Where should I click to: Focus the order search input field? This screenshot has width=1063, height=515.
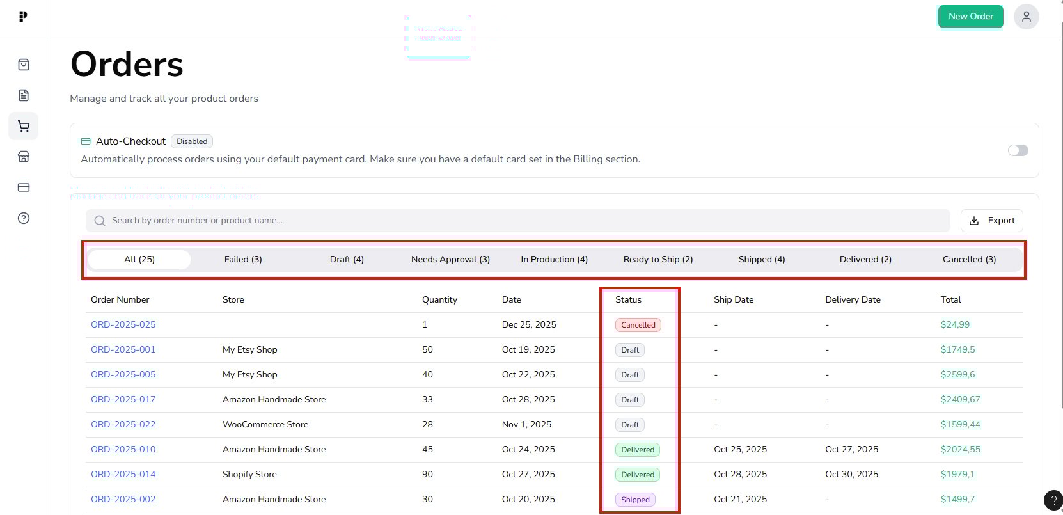click(518, 221)
